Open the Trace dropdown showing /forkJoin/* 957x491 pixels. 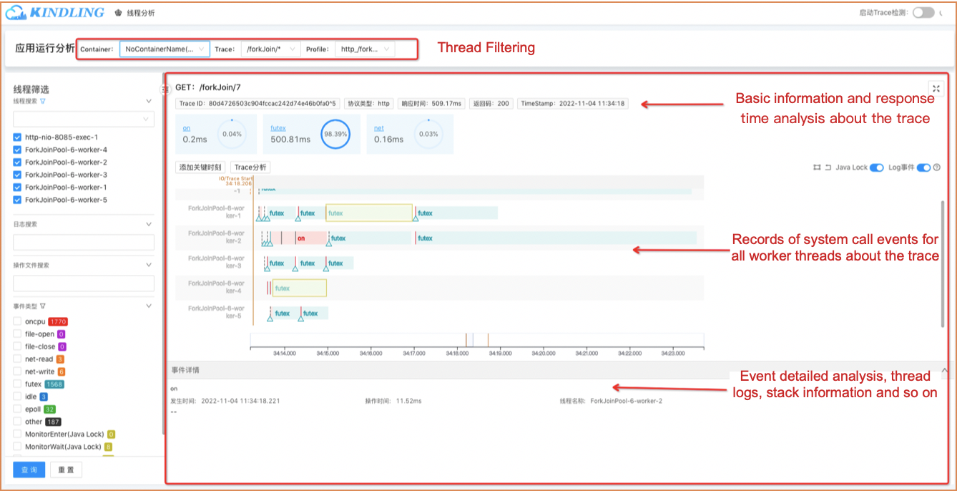tap(269, 49)
